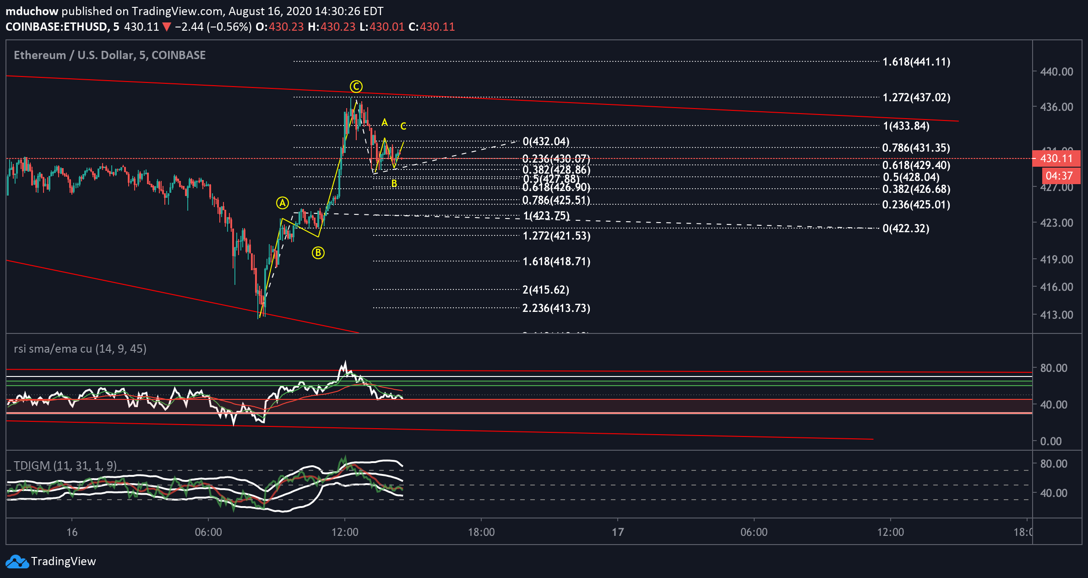Click the rsi sma/ema cu indicator title

click(80, 349)
